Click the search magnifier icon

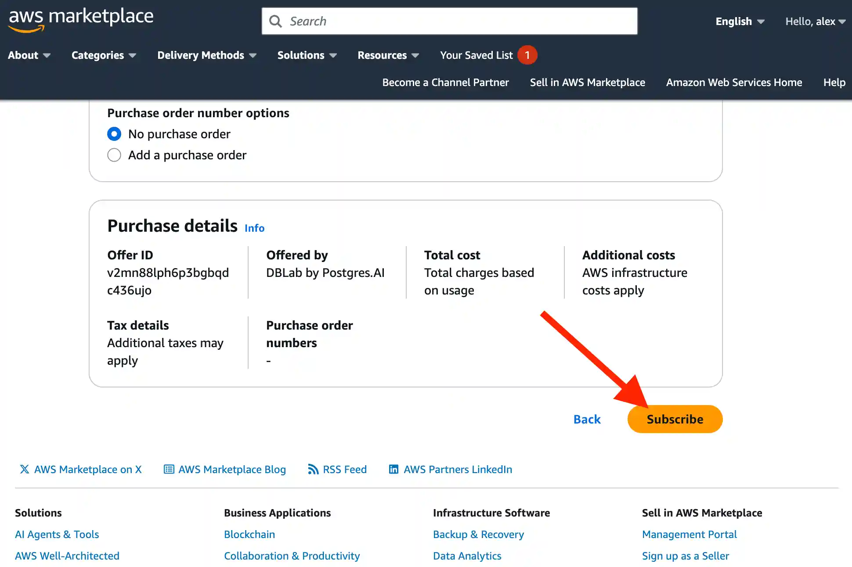tap(275, 21)
